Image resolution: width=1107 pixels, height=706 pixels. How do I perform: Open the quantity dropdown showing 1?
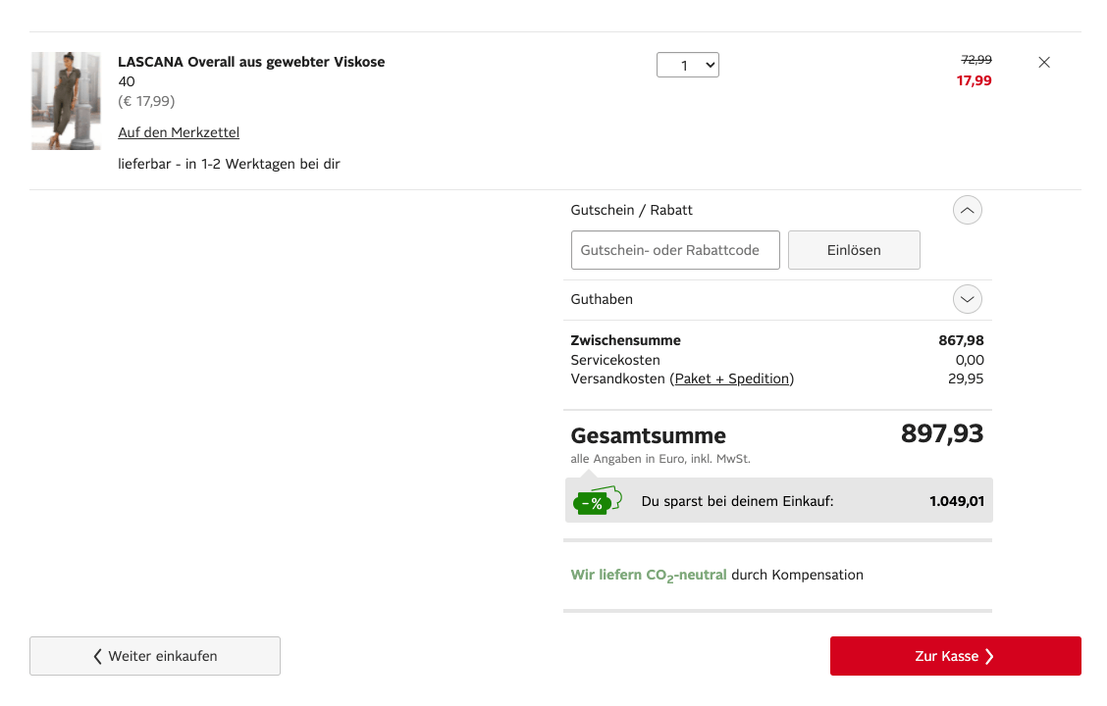pos(688,65)
